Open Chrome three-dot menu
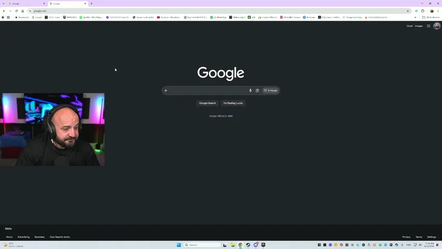 click(x=438, y=11)
